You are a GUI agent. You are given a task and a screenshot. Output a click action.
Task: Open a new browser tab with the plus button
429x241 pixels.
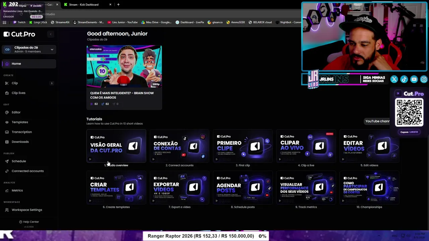(118, 5)
